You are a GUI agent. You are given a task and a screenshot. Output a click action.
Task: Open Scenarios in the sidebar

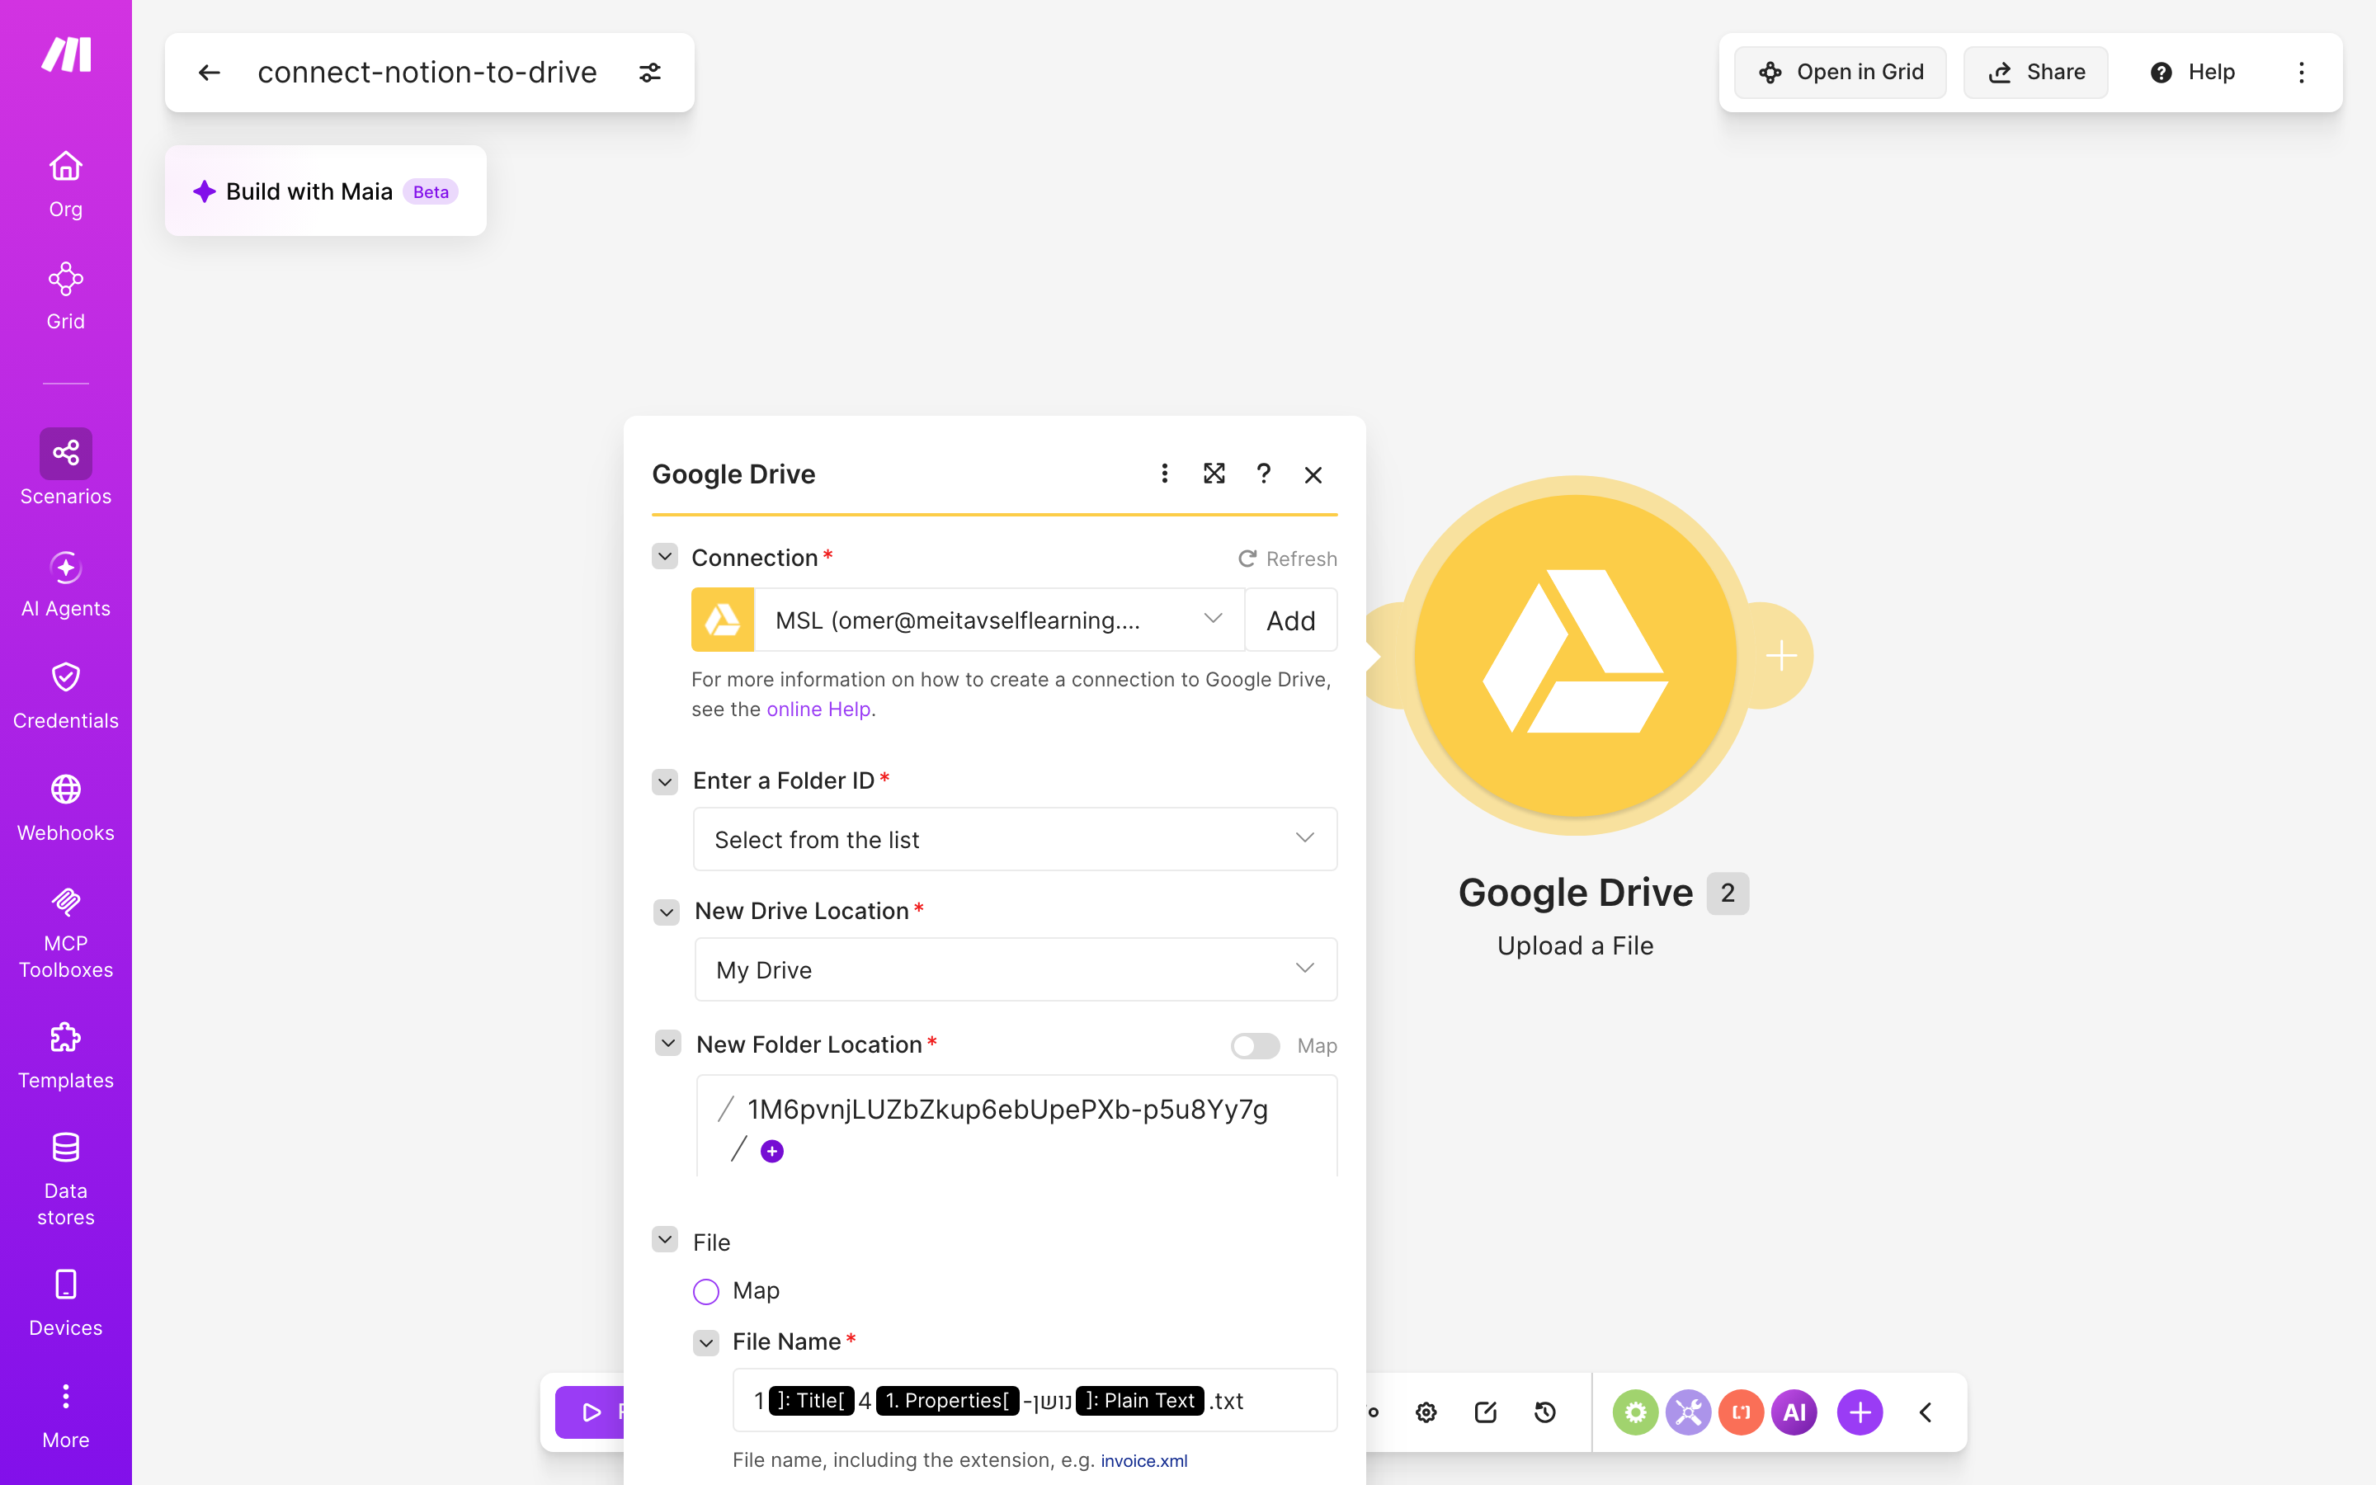click(x=66, y=468)
